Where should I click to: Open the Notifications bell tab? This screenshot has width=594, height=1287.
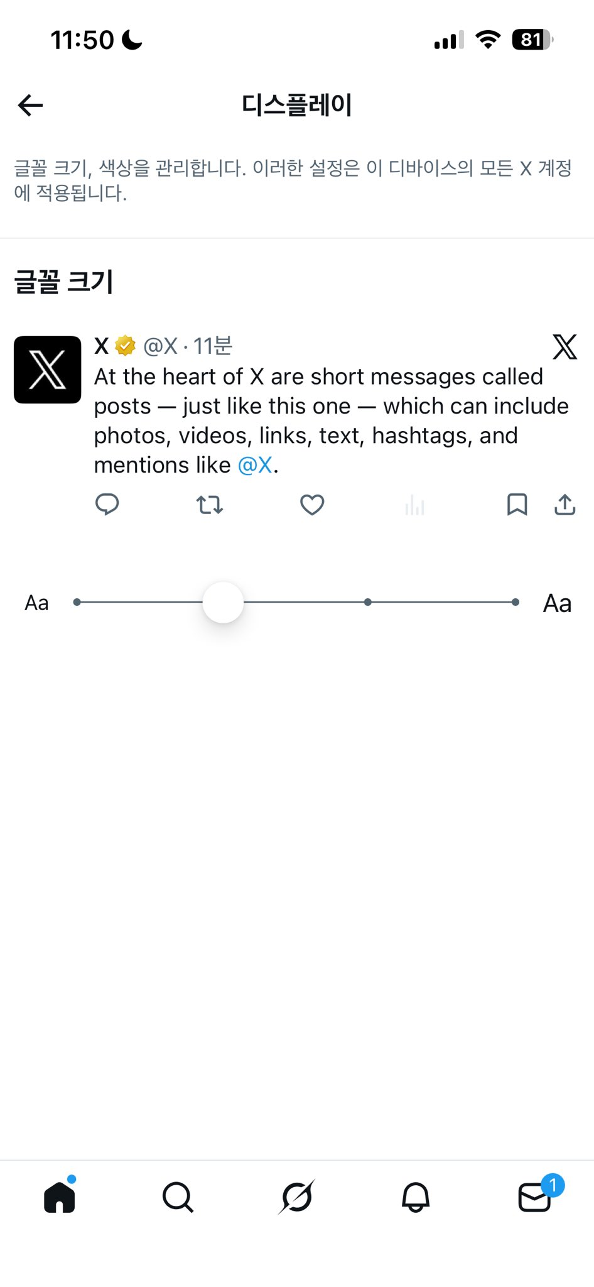pos(415,1197)
